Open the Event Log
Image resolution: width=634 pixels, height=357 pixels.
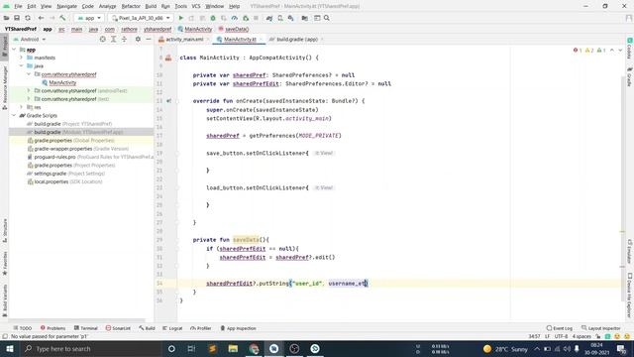click(559, 328)
